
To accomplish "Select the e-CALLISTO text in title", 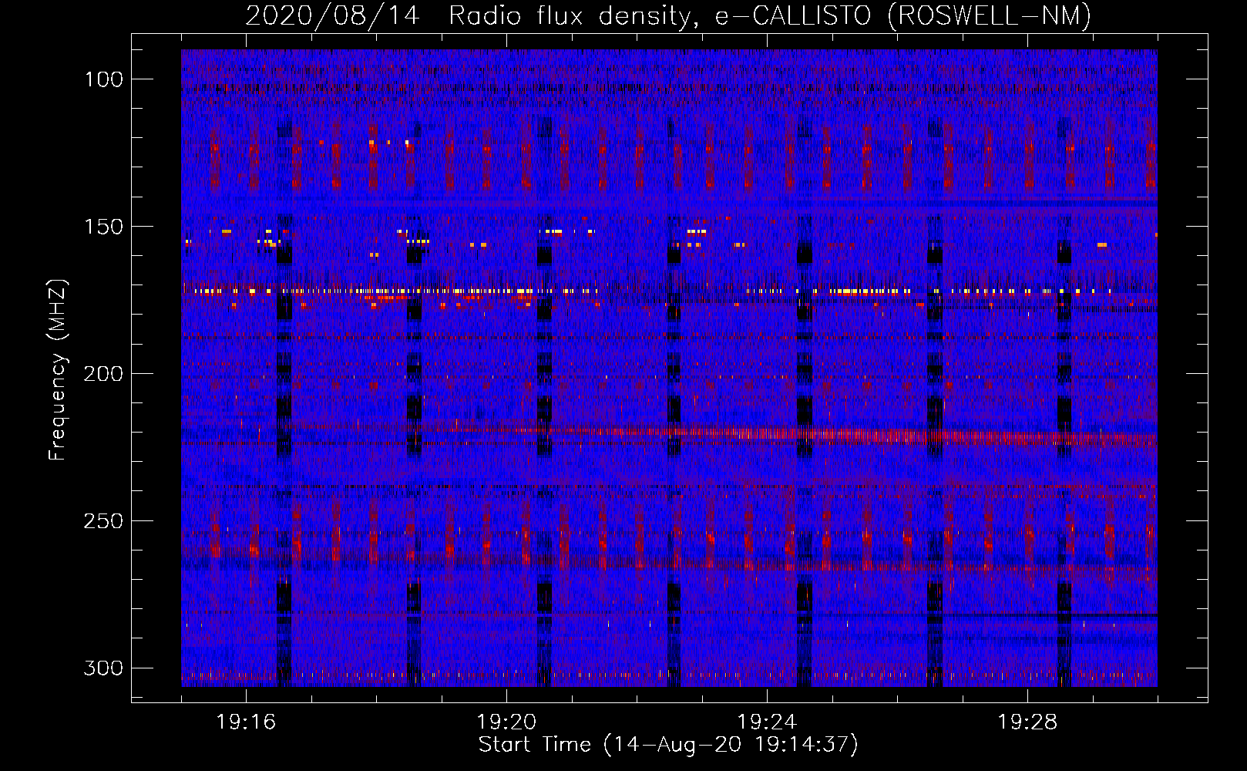I will click(x=793, y=15).
